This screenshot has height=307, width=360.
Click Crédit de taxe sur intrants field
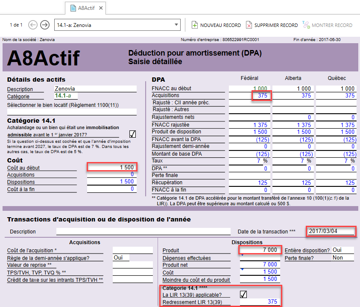[x=133, y=280]
